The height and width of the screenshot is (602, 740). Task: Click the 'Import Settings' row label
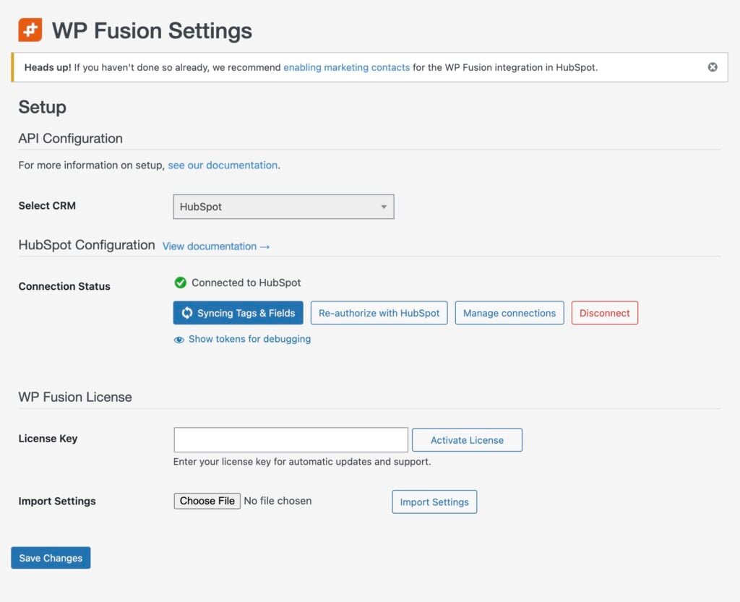(57, 501)
